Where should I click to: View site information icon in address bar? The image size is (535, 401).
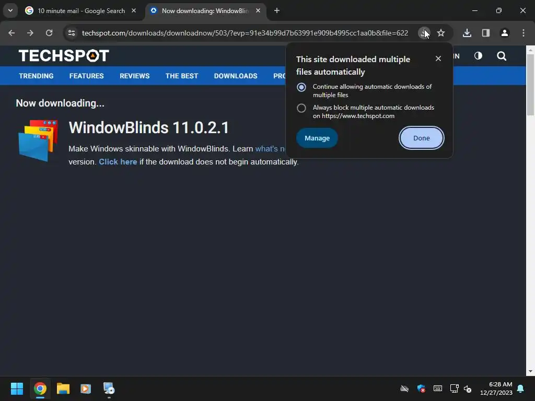click(71, 33)
